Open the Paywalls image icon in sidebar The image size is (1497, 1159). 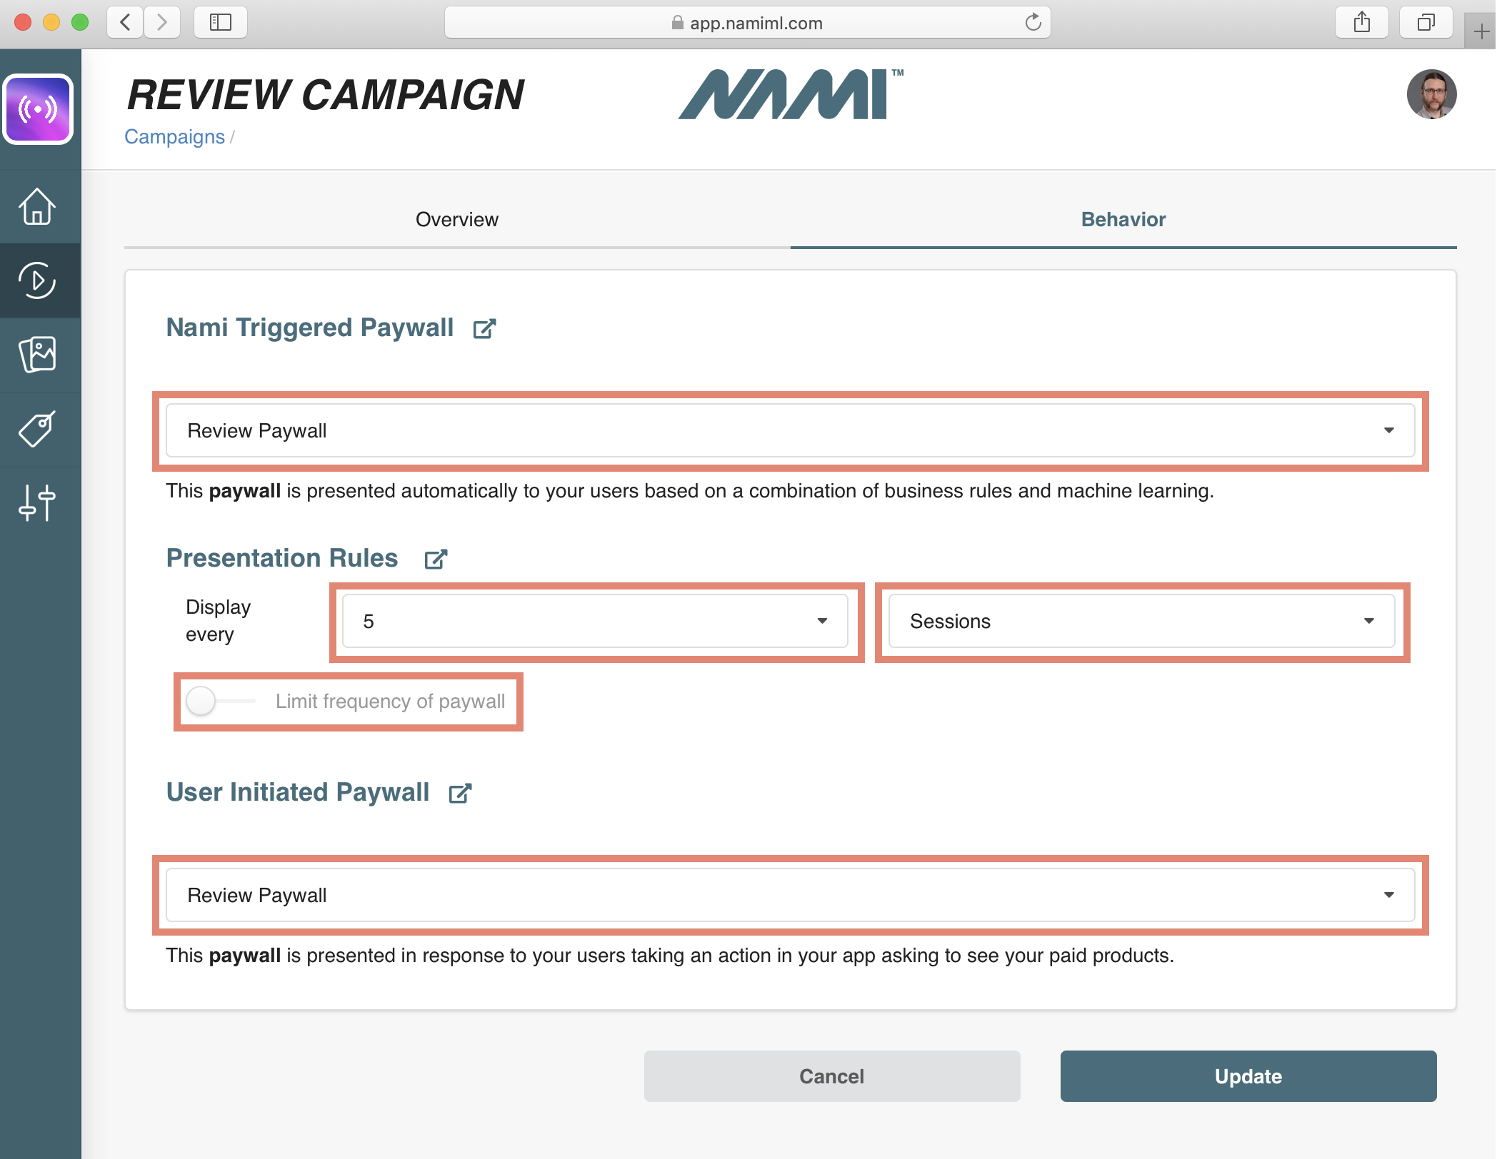click(x=37, y=355)
